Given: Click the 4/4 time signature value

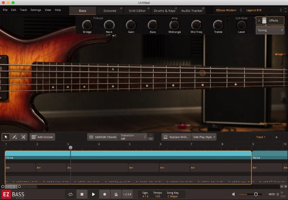Looking at the screenshot, I should coord(145,196).
